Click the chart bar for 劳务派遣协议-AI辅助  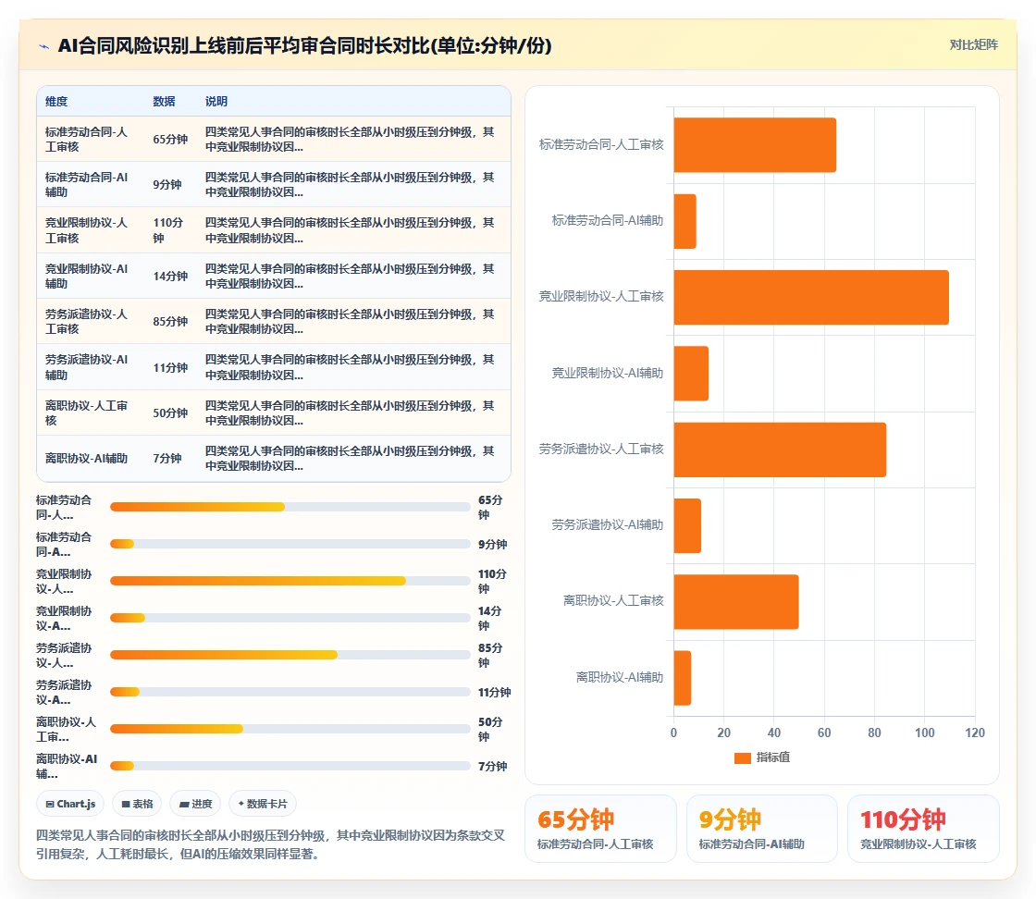coord(687,525)
